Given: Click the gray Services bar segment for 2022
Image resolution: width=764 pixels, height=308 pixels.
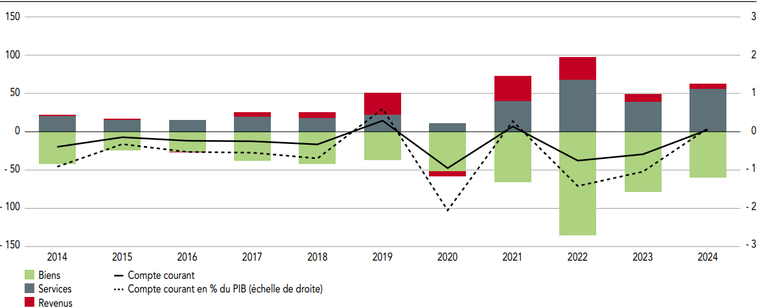Looking at the screenshot, I should (x=577, y=105).
